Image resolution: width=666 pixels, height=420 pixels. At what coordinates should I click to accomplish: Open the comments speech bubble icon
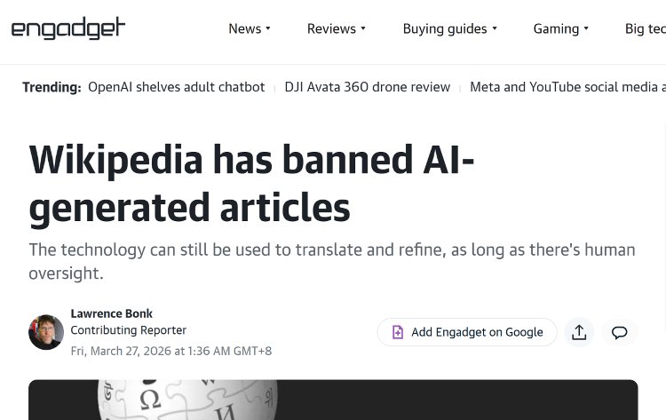[x=620, y=332]
